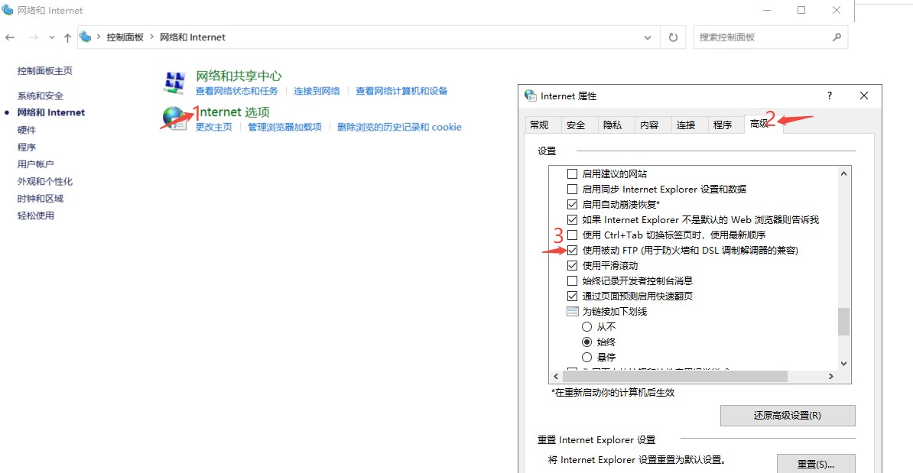
Task: Expand the chevron after 控制面板 in breadcrumb
Action: 152,37
